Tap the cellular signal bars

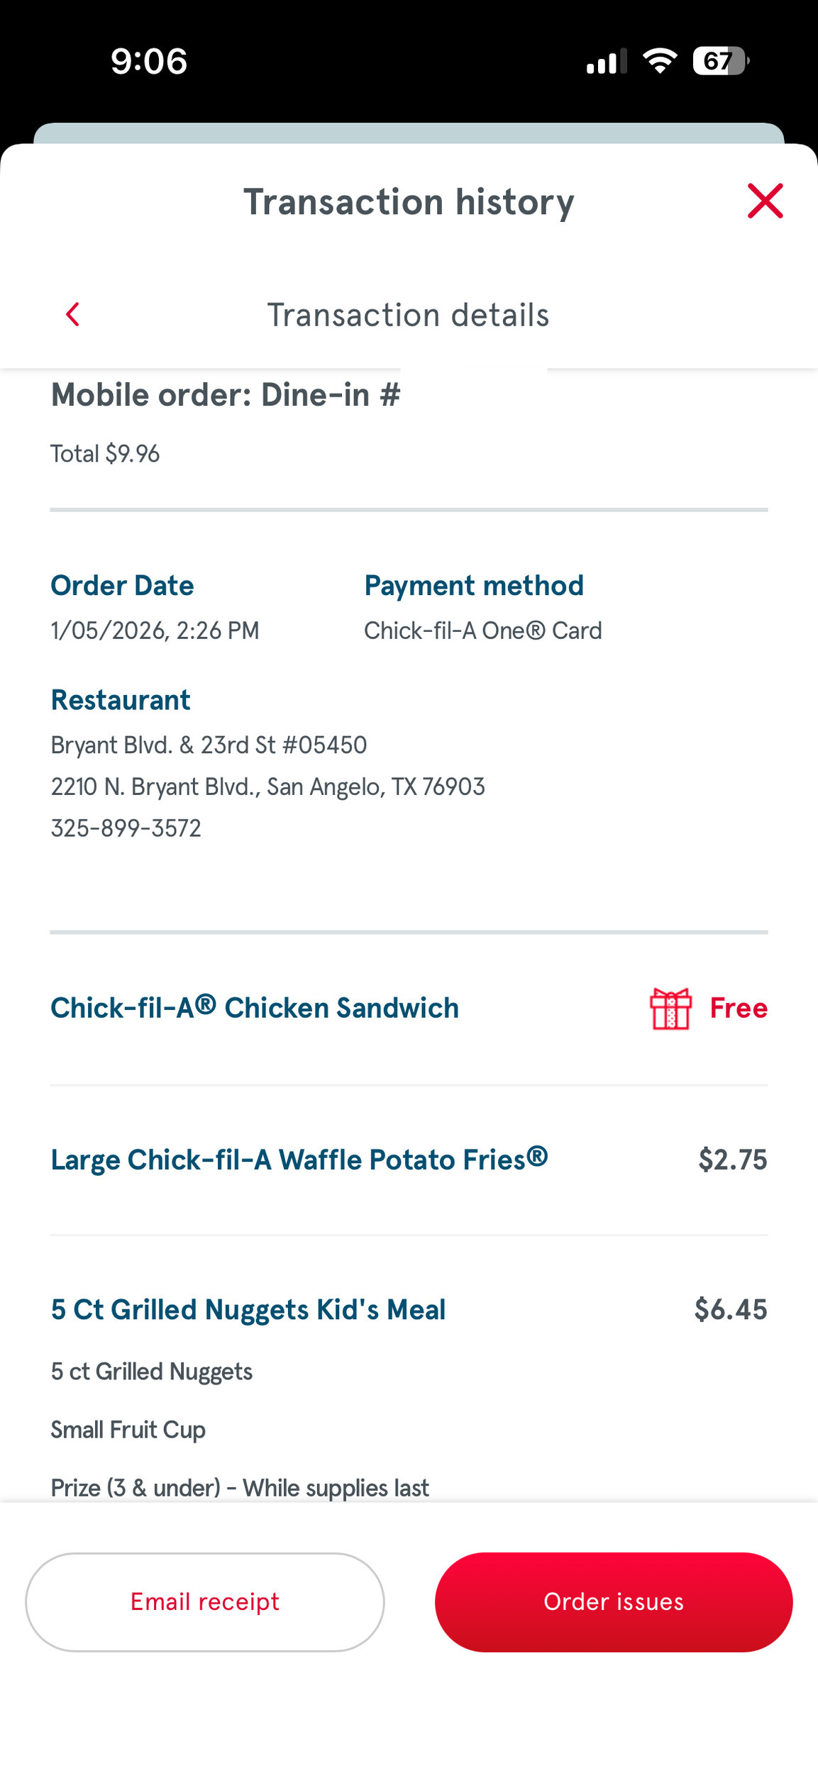coord(606,62)
